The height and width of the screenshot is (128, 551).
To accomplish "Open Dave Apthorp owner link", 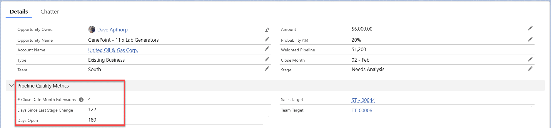I will (x=112, y=30).
